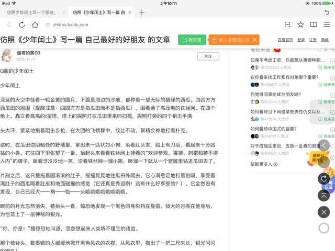Open a new tab with plus button

(x=141, y=12)
